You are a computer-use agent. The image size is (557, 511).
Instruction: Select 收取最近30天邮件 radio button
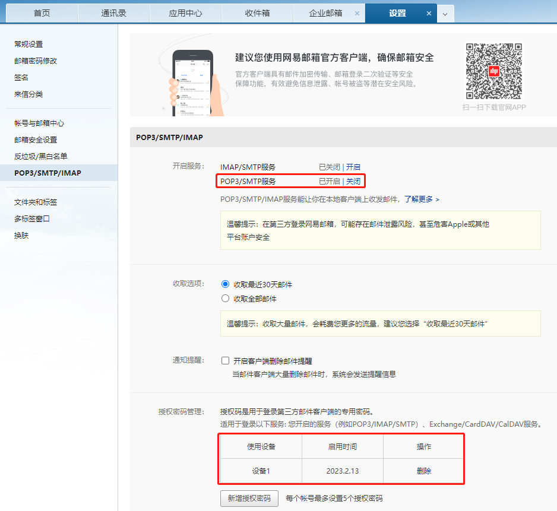point(225,284)
